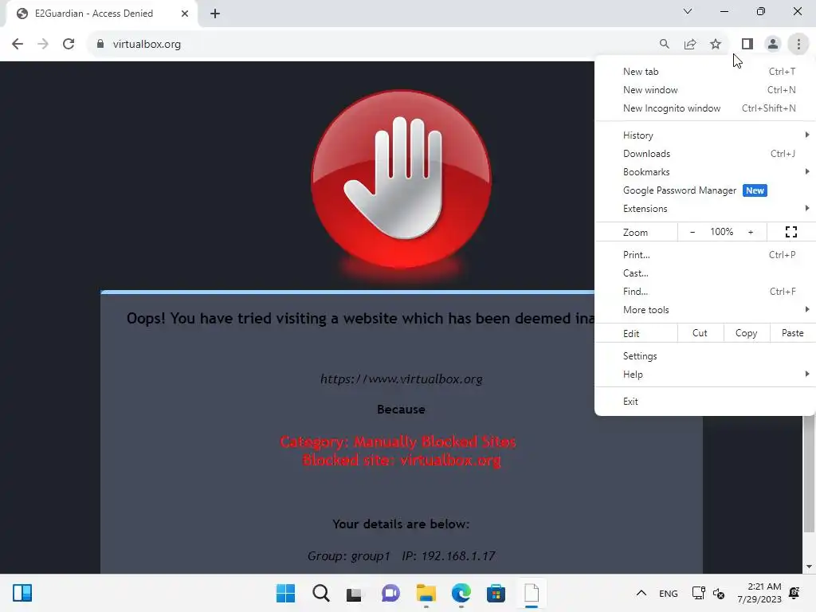816x612 pixels.
Task: Open Downloads from the menu
Action: (x=705, y=154)
